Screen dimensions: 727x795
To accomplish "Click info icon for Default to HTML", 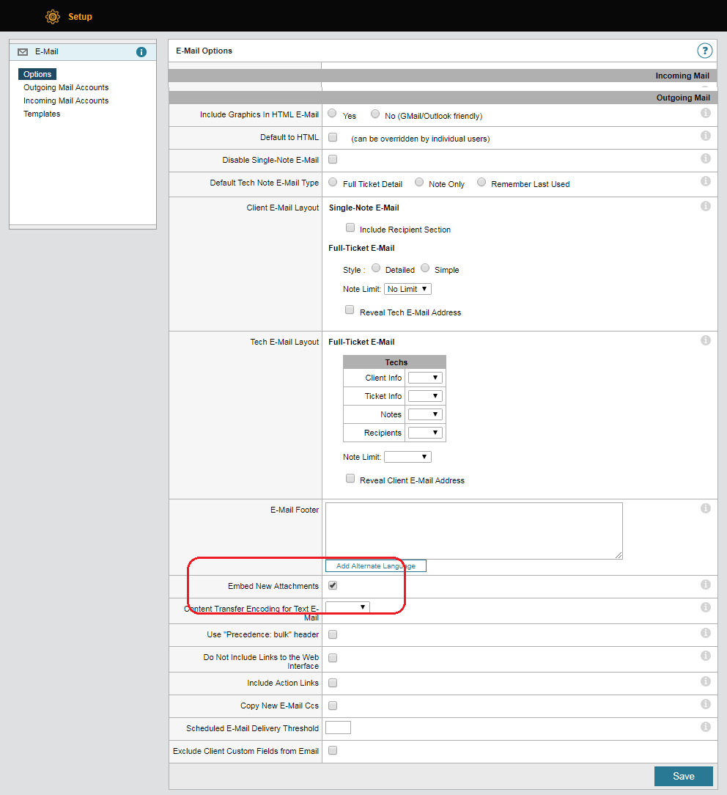I will 705,136.
